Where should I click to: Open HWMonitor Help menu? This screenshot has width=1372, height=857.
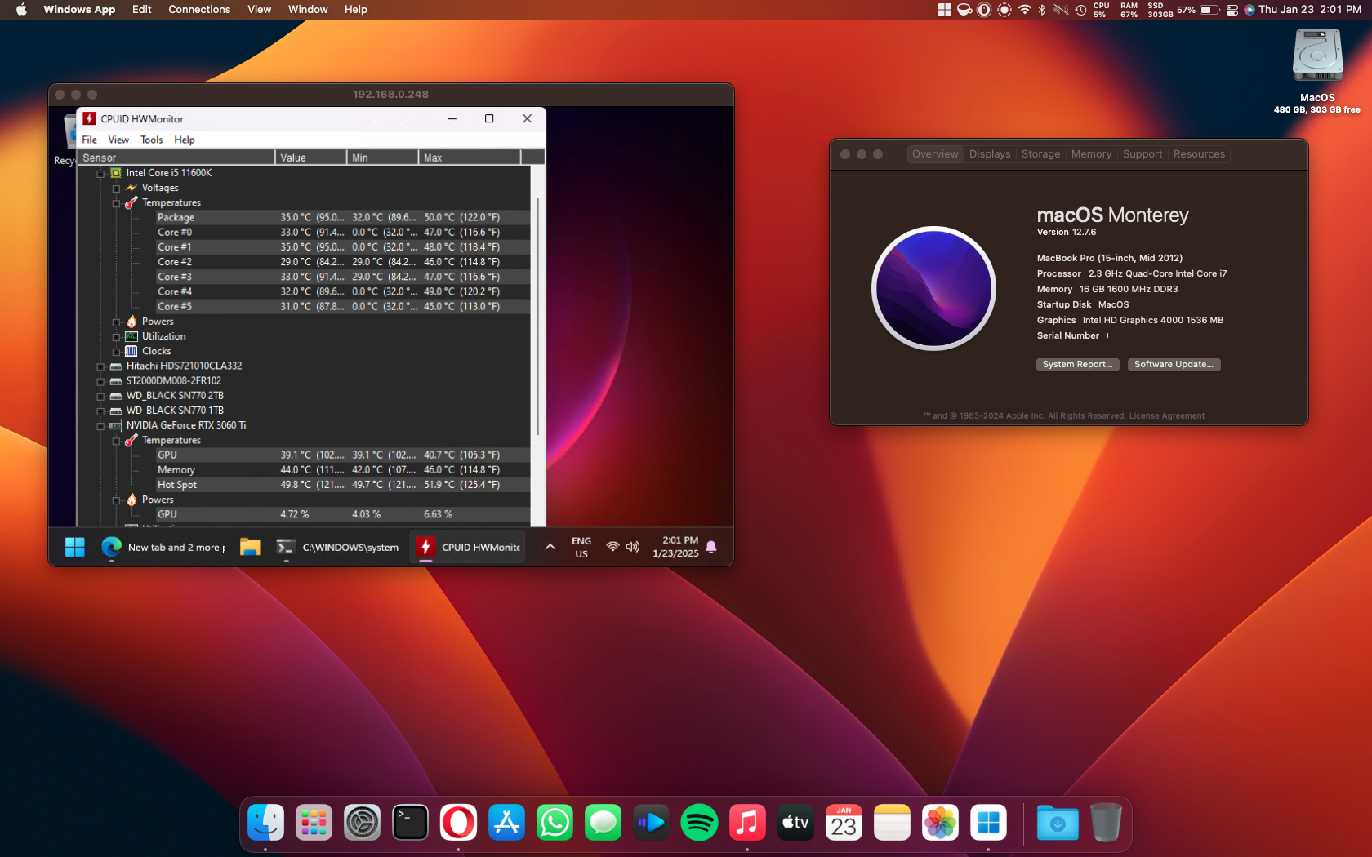click(185, 140)
